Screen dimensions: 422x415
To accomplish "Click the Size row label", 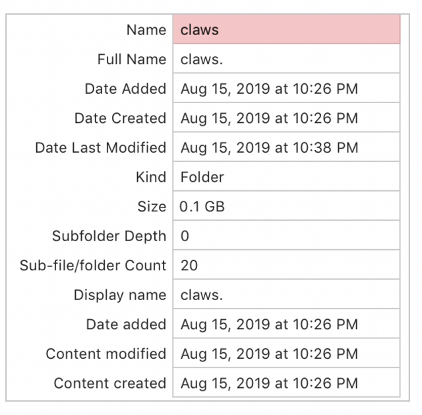I will pos(152,207).
